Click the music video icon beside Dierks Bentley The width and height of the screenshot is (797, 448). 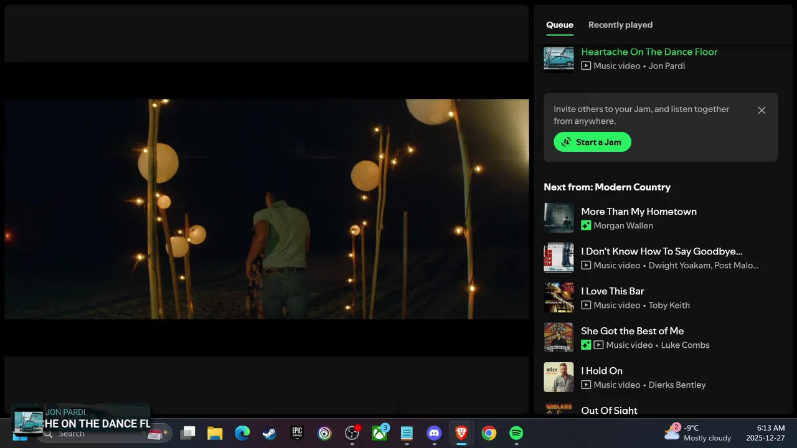click(586, 385)
